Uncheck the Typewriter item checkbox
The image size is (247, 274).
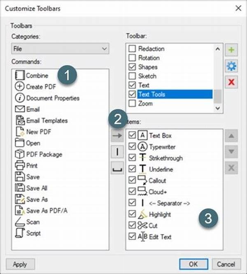pyautogui.click(x=132, y=146)
